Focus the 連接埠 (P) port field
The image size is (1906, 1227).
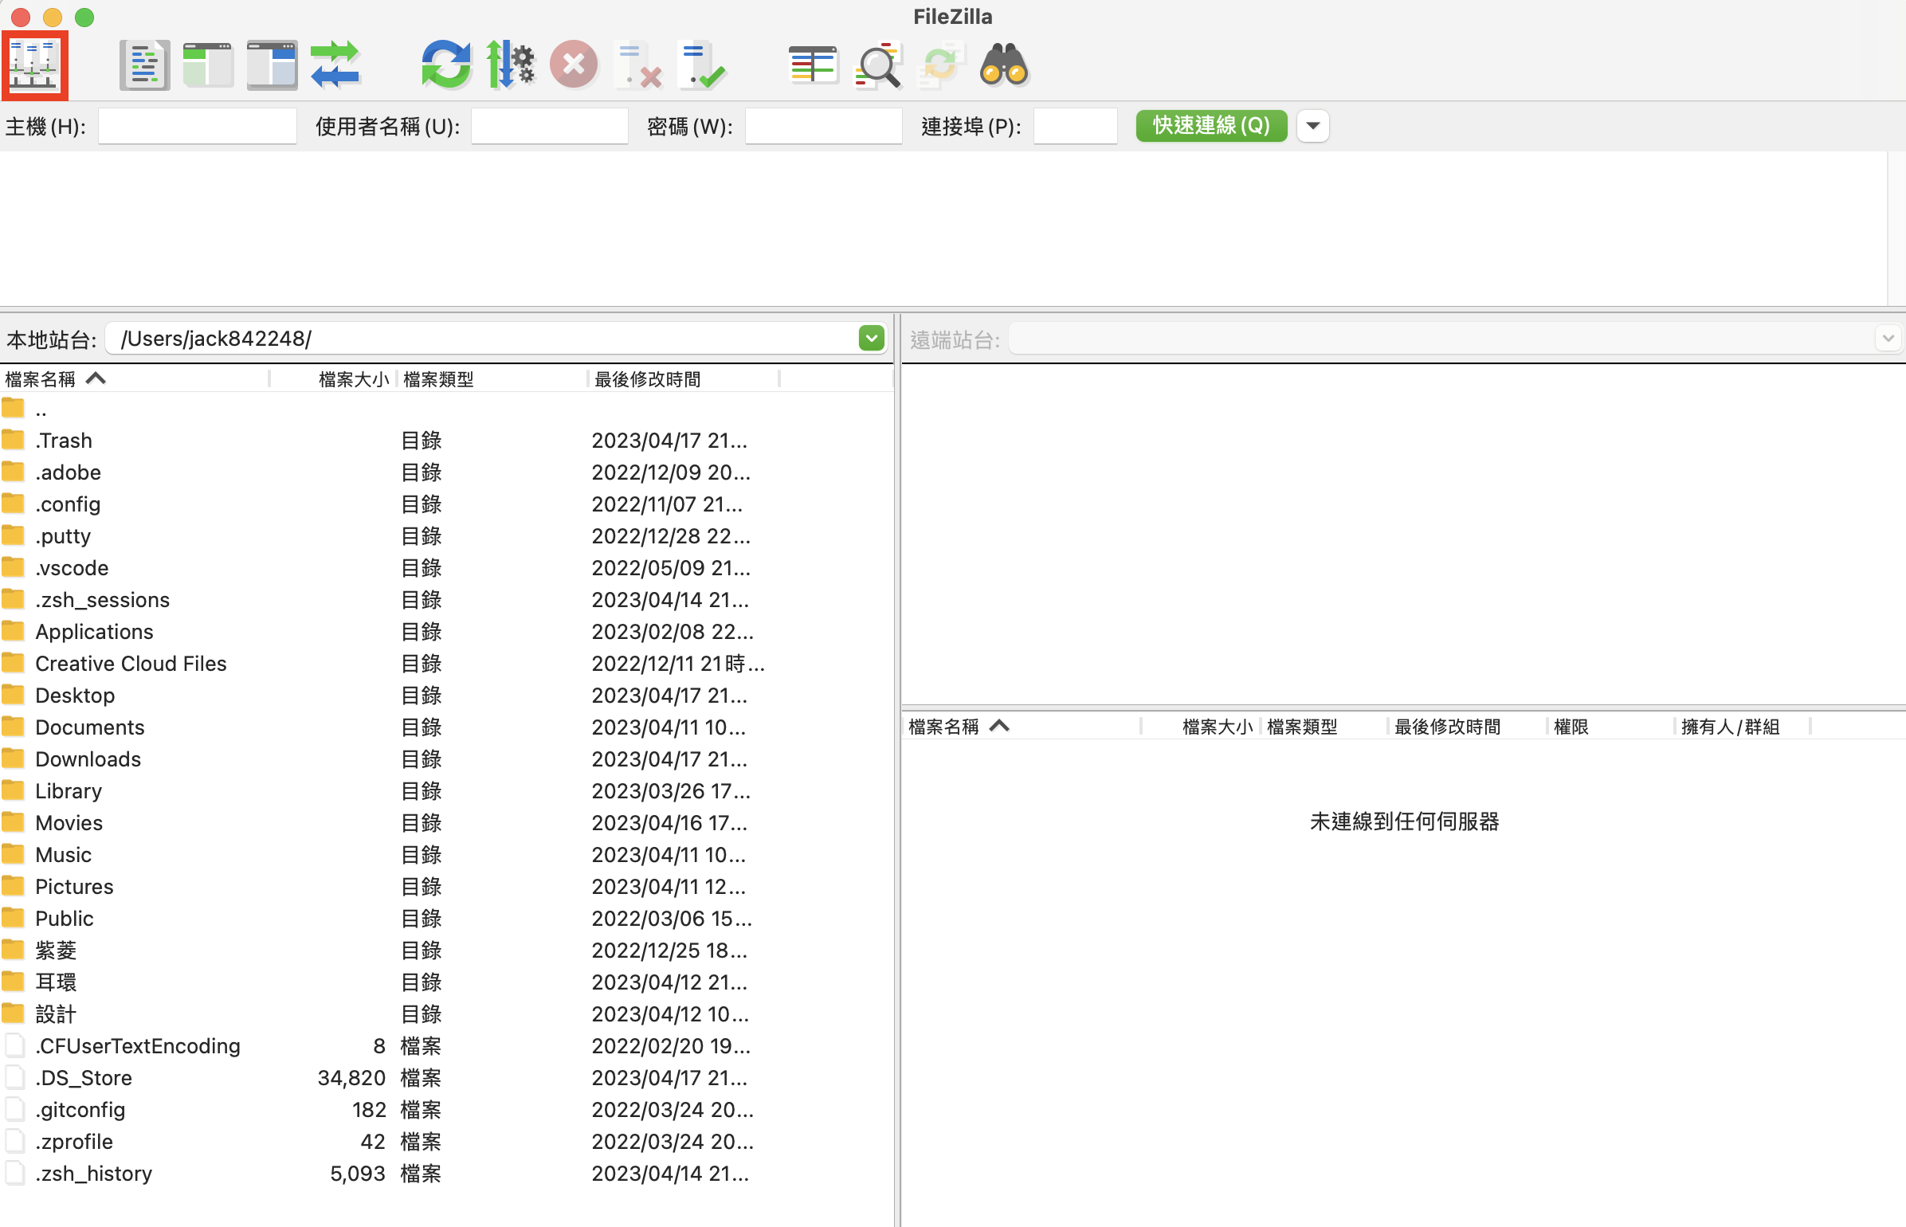tap(1076, 126)
